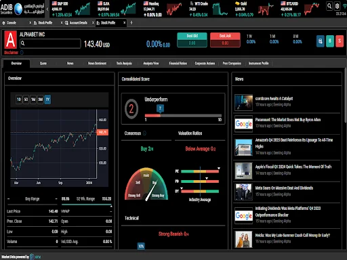Click the 142.71 price marker on chart
This screenshot has width=347, height=260.
tap(102, 132)
